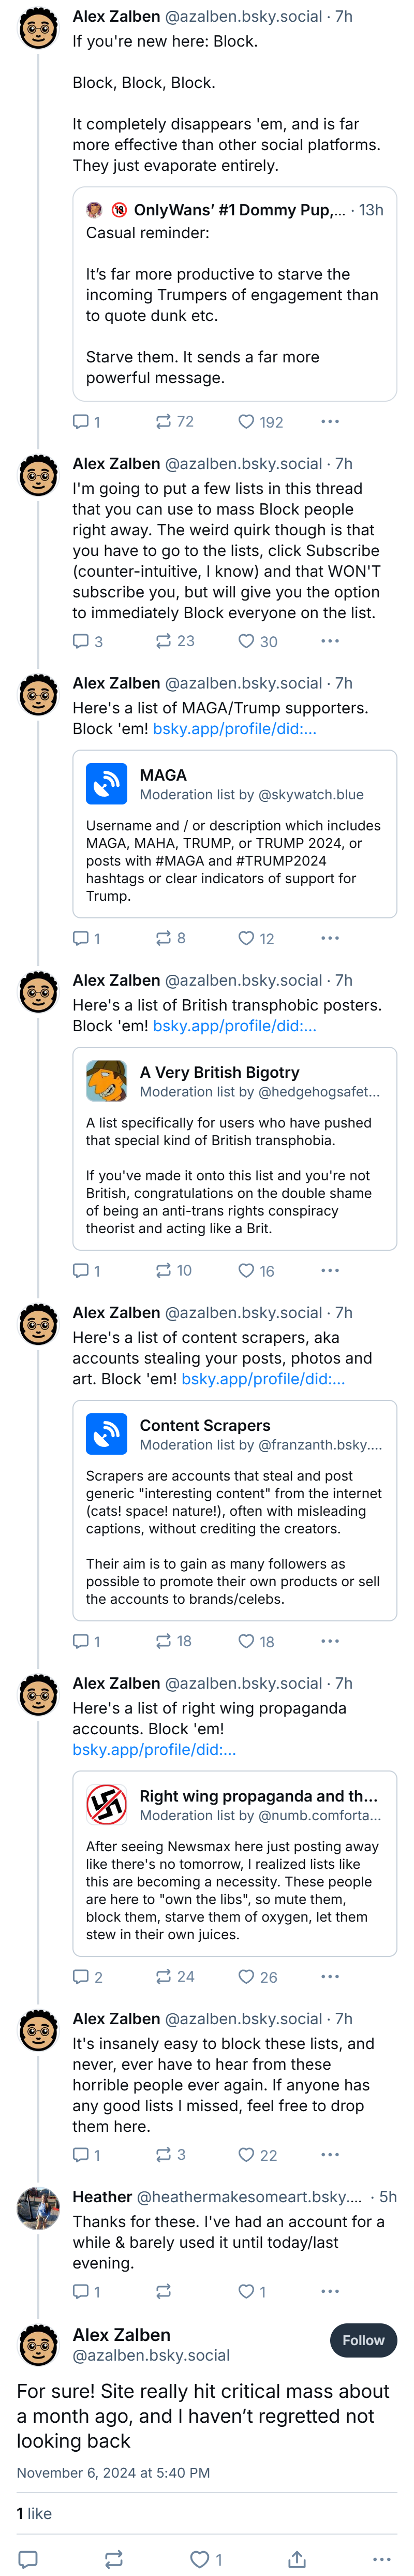The width and height of the screenshot is (414, 2576).
Task: Open the MAGA list profile link
Action: pyautogui.click(x=234, y=729)
